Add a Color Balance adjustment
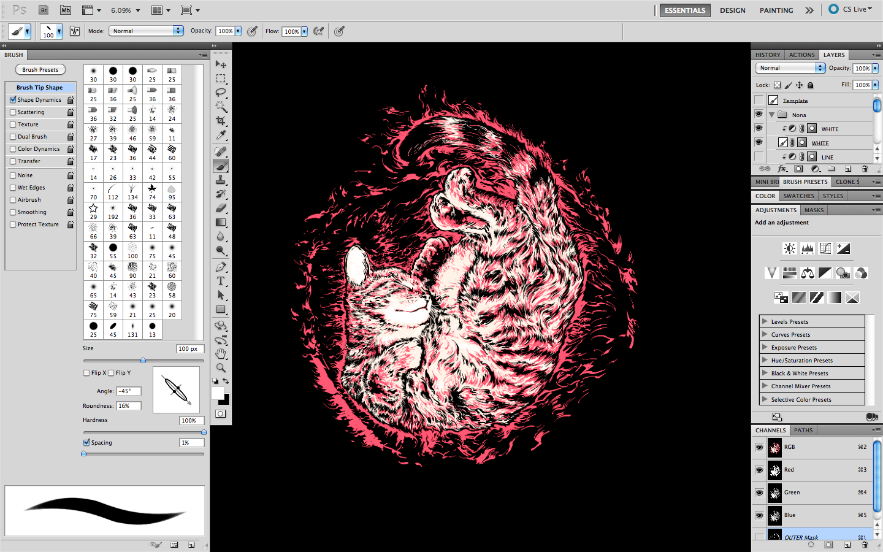 coord(808,273)
